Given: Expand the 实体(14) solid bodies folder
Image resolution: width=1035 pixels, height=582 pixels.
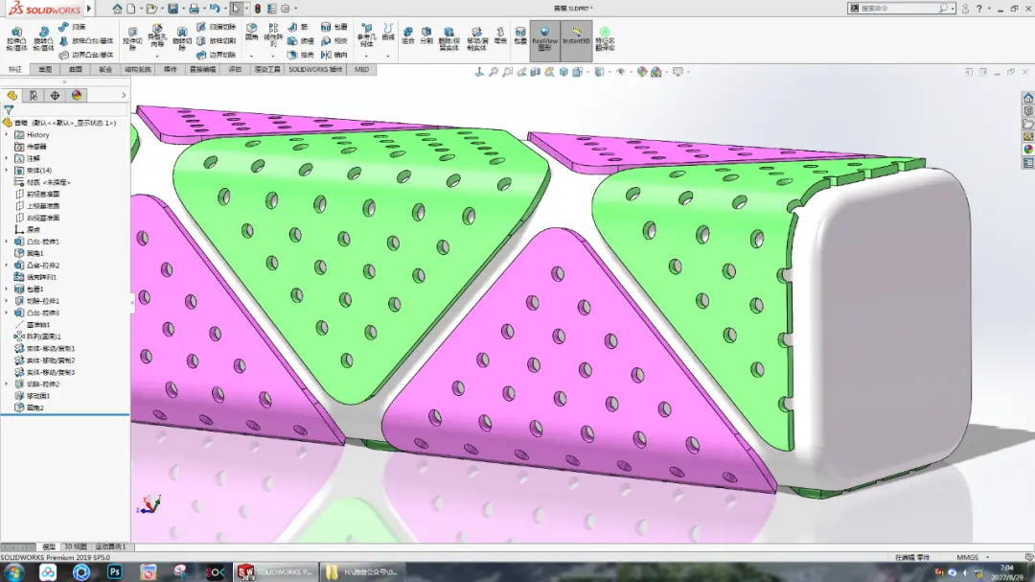Looking at the screenshot, I should (7, 171).
